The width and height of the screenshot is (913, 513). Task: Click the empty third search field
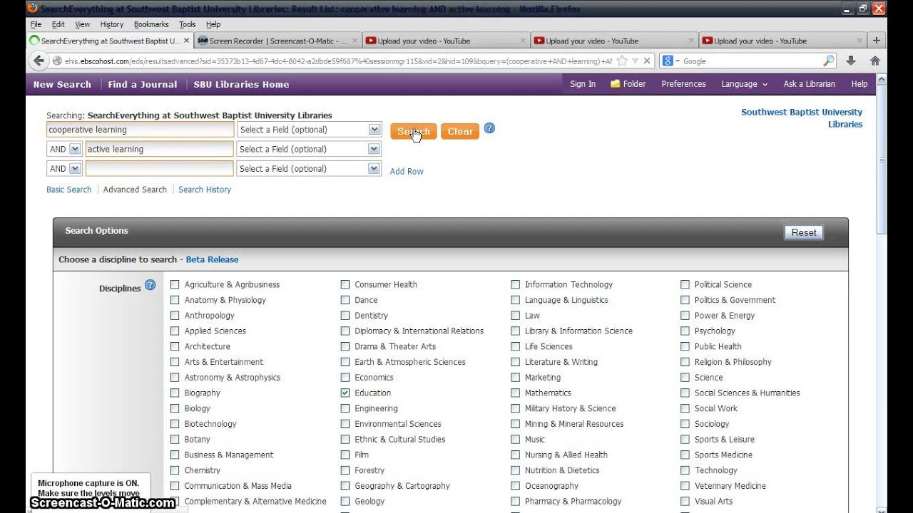(x=160, y=169)
